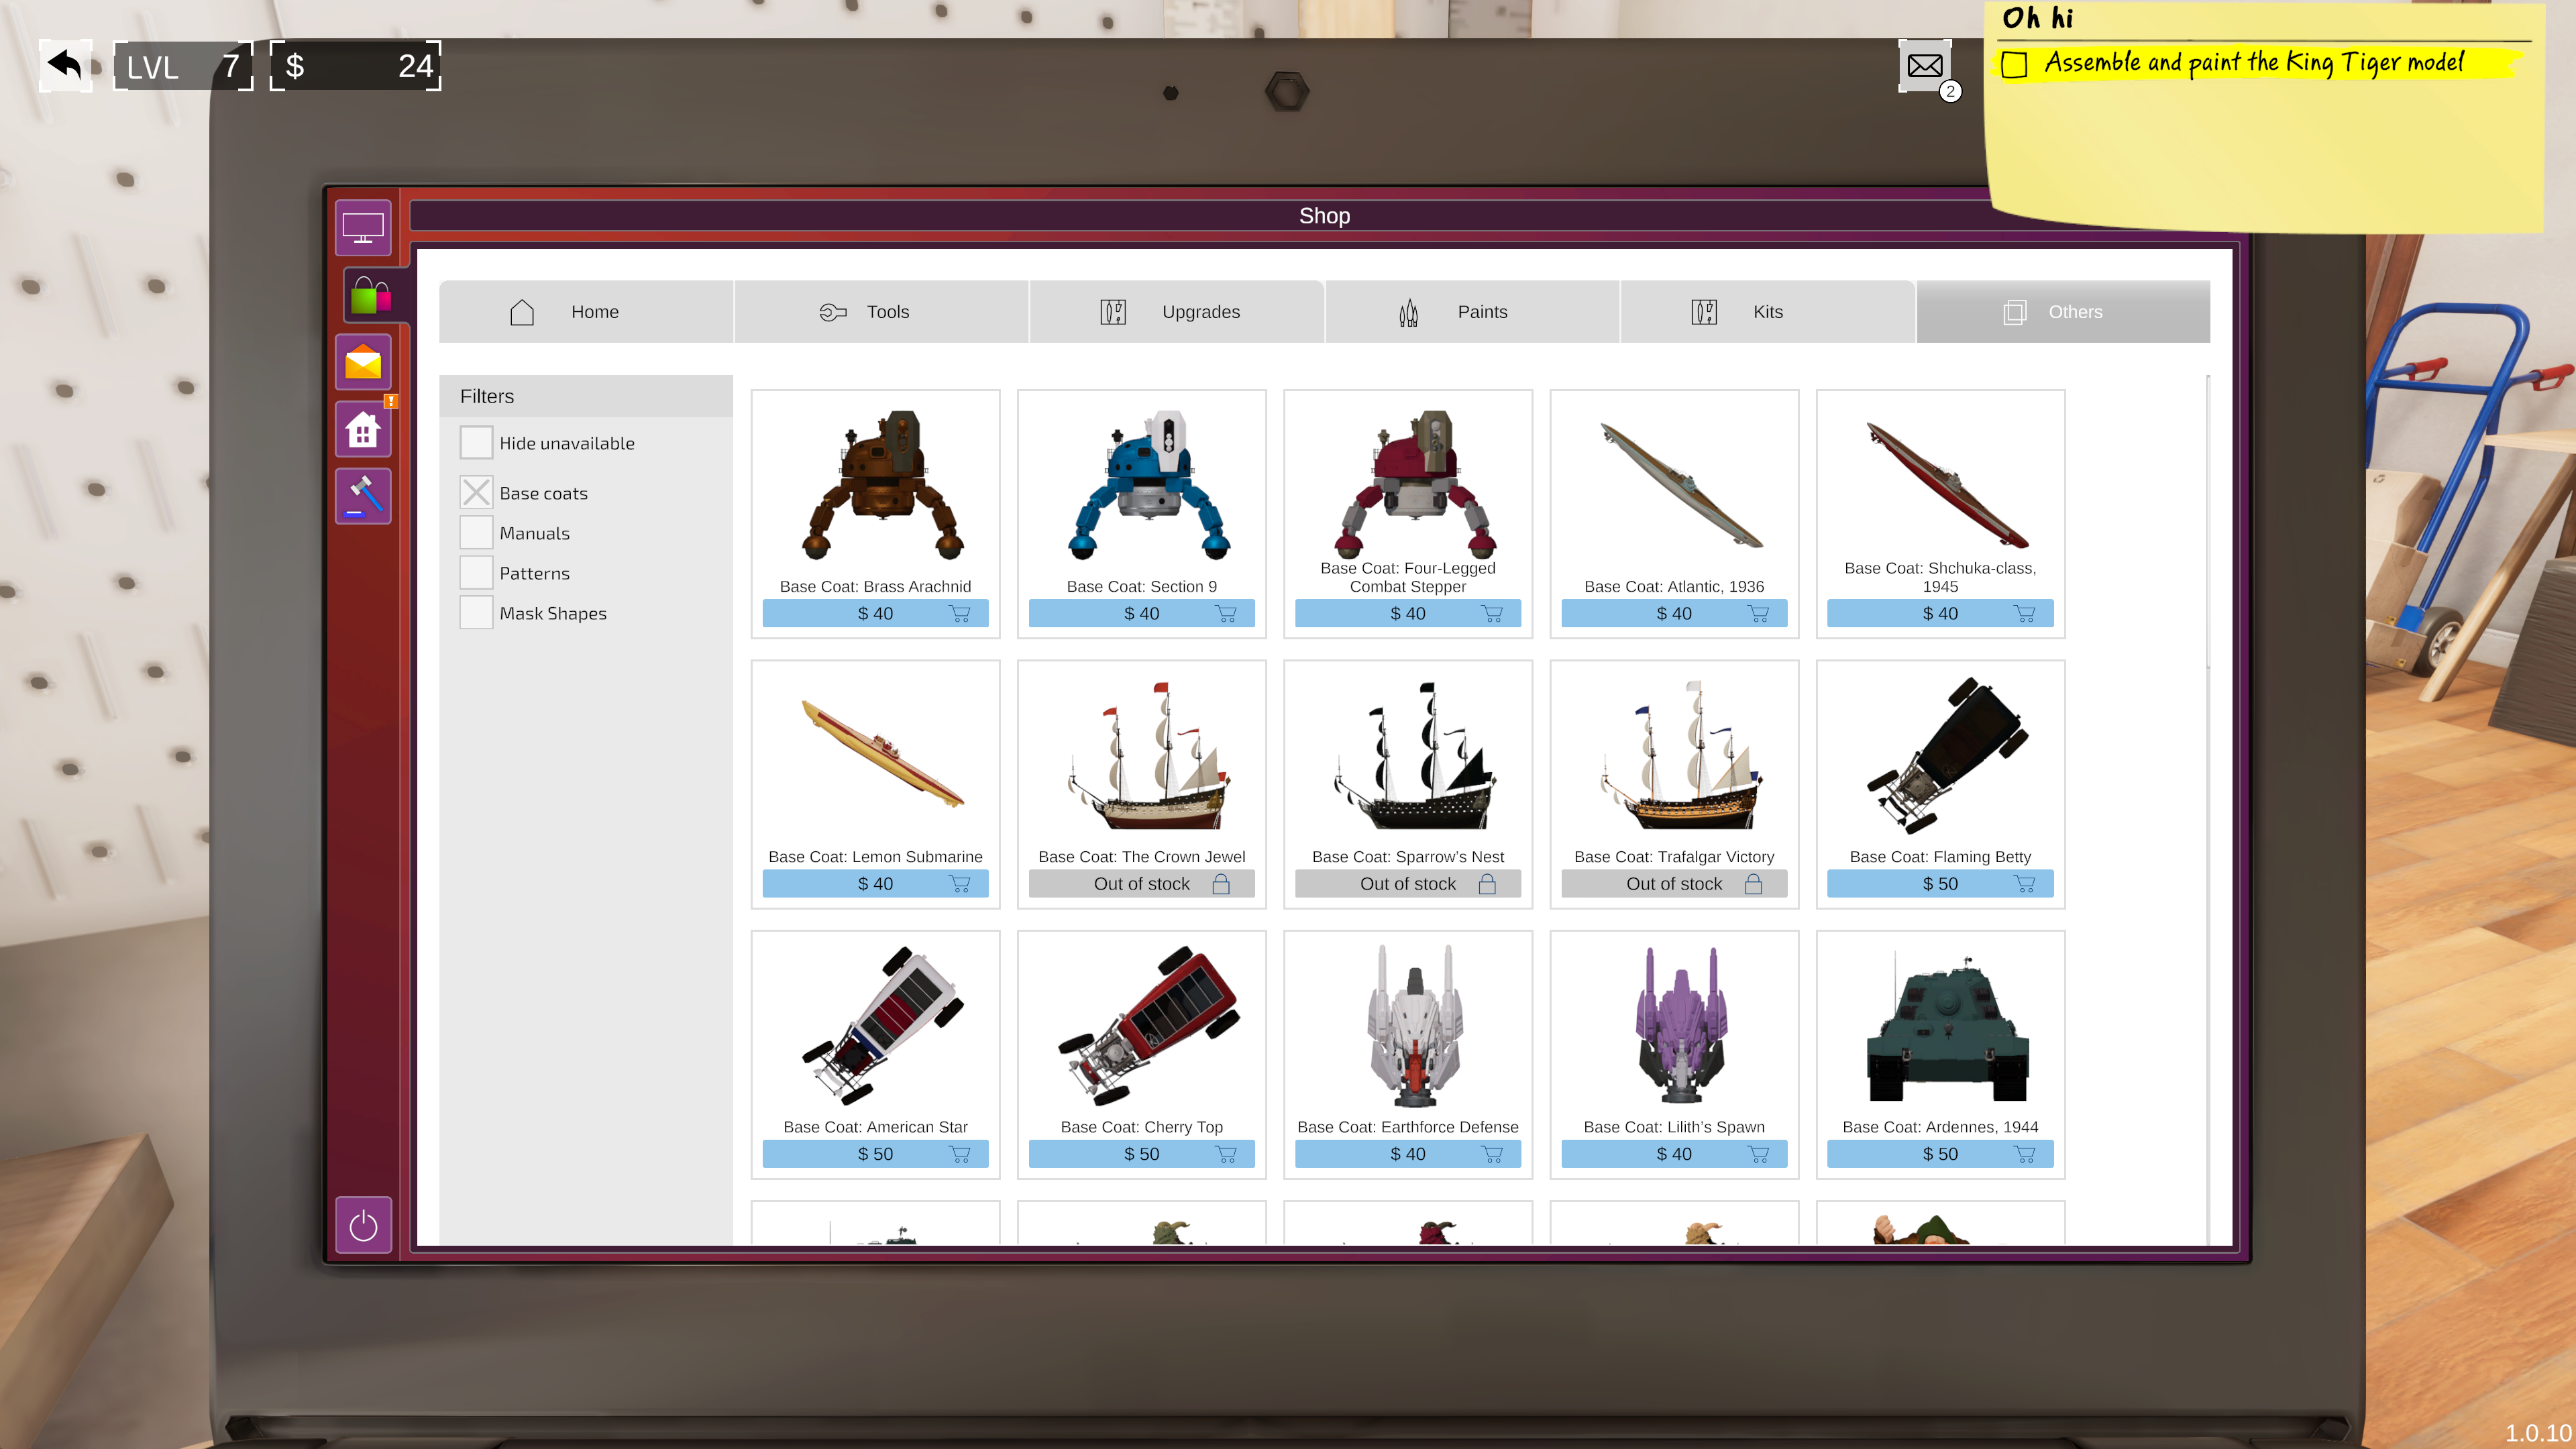Click the 'Base Coat: Trafalgar Victory' label
Image resolution: width=2576 pixels, height=1449 pixels.
tap(1674, 857)
